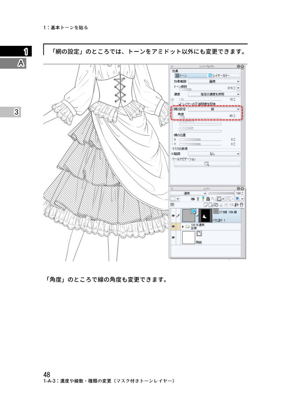
Task: Click merge with layer below icon
Action: pos(226,205)
